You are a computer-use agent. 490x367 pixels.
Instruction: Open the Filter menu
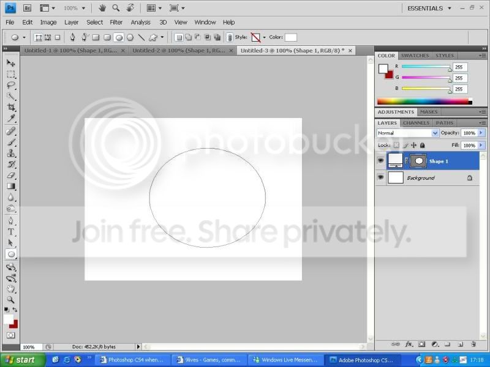[116, 22]
